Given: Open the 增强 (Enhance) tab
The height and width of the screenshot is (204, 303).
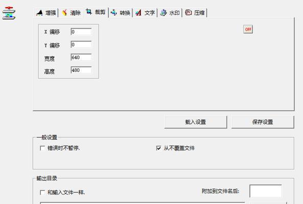Looking at the screenshot, I should point(46,13).
